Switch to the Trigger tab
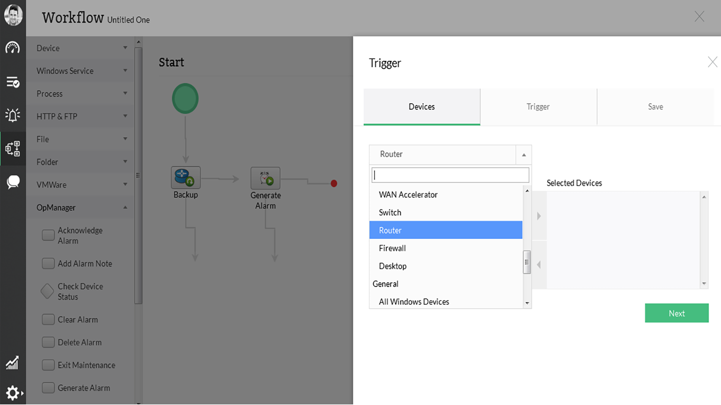This screenshot has height=405, width=721. coord(538,107)
